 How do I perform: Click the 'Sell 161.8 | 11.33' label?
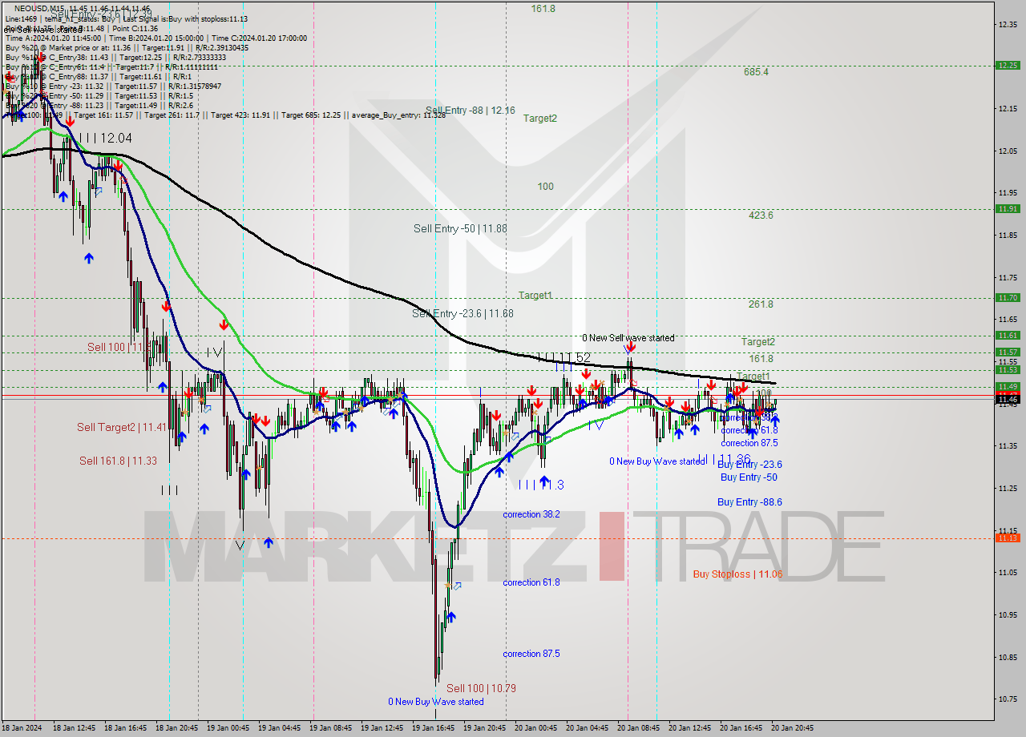118,461
